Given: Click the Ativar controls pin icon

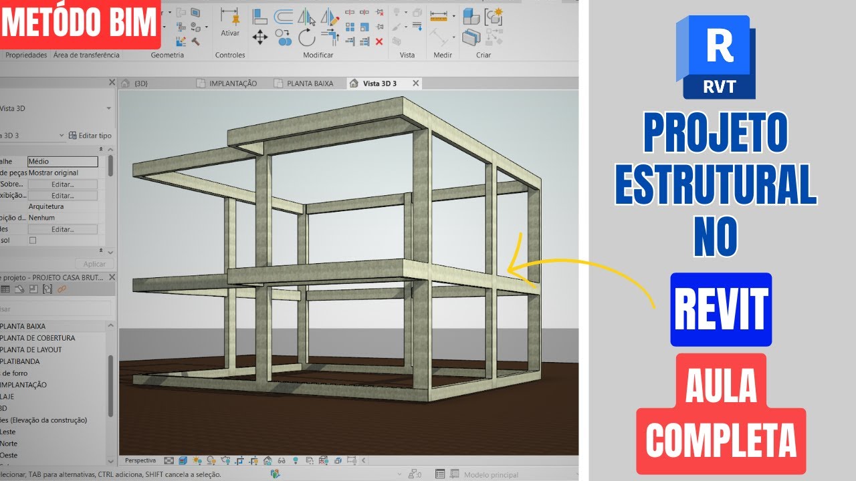Looking at the screenshot, I should [x=229, y=17].
